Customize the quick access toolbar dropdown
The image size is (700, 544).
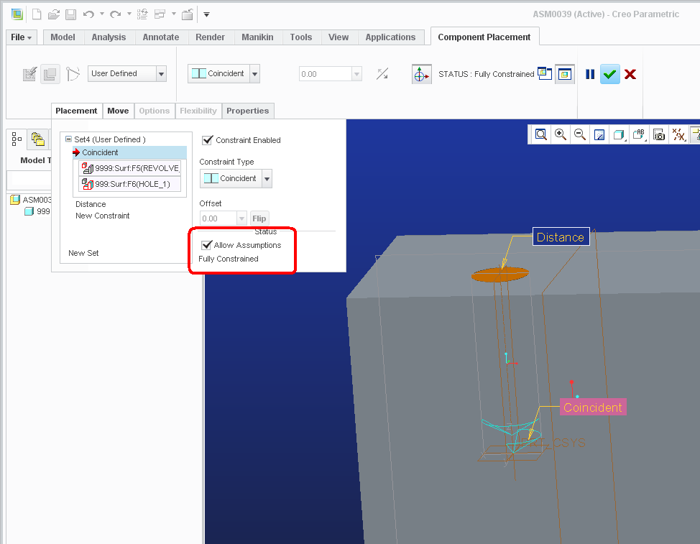pos(207,14)
